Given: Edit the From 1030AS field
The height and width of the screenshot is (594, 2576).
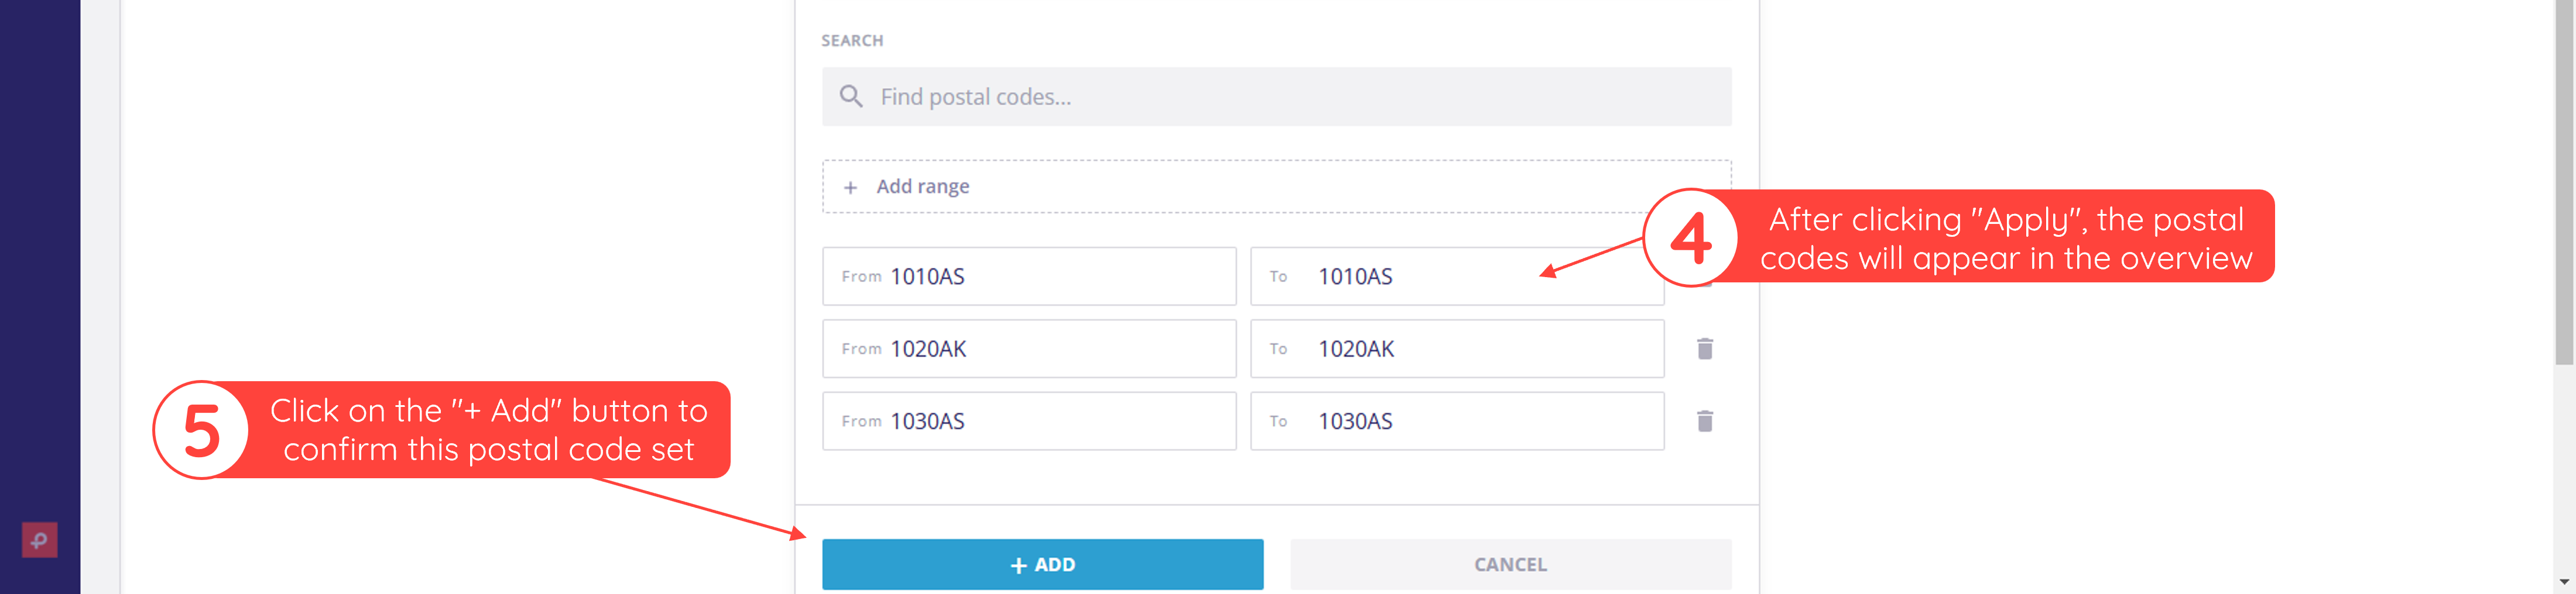Looking at the screenshot, I should click(1029, 422).
